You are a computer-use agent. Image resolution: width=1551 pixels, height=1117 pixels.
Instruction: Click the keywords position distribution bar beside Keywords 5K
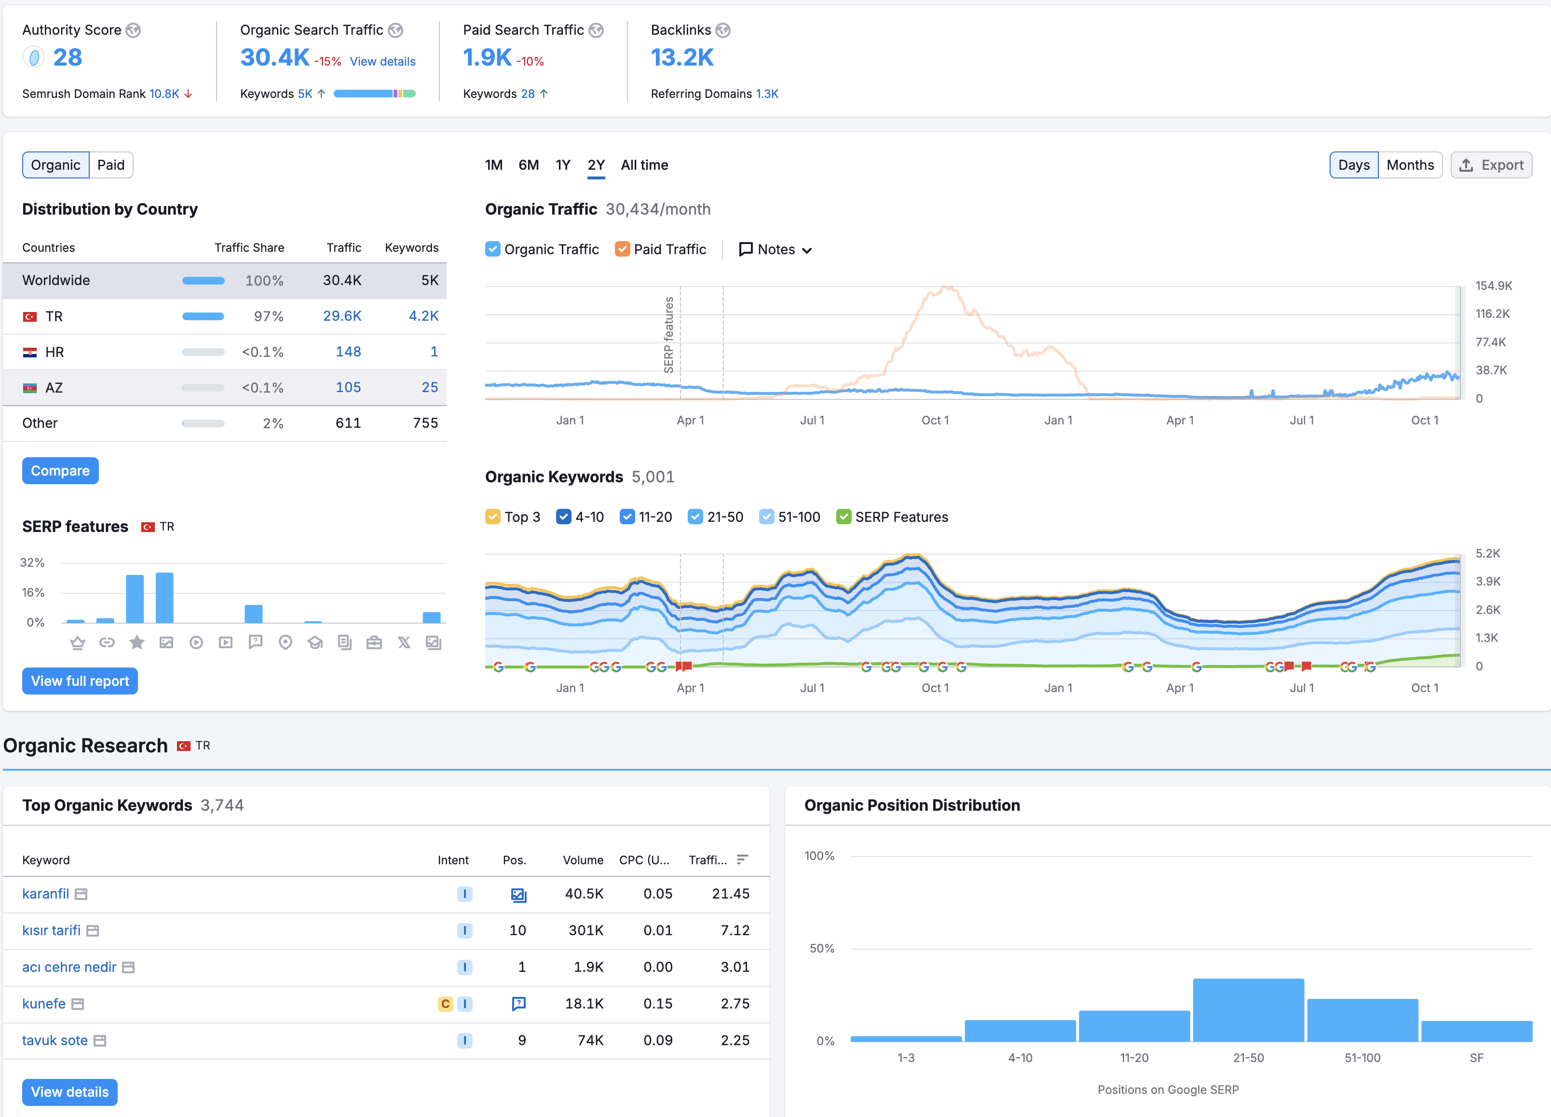coord(375,94)
